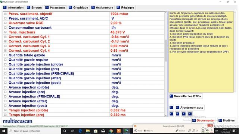Click the red Déconnecter button
239x134 pixels.
tap(204, 121)
